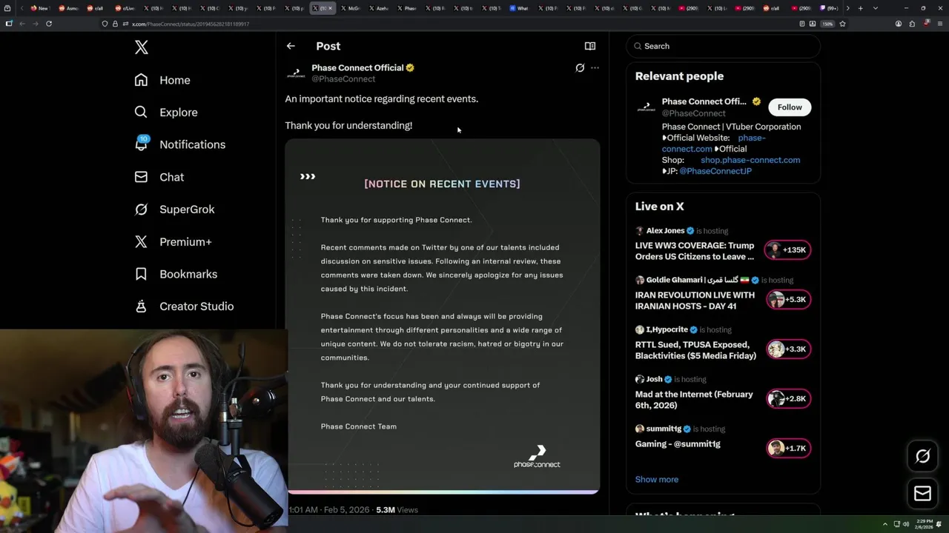Open Alex Jones LIVE WW3 COVERAGE broadcast

pos(695,251)
